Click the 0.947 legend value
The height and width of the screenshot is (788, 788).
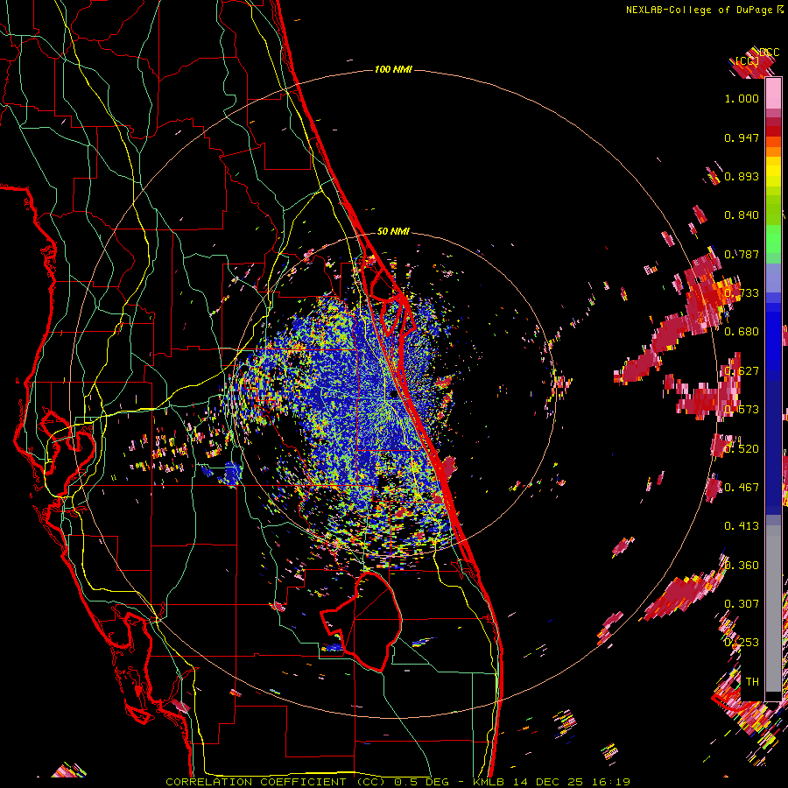[742, 137]
